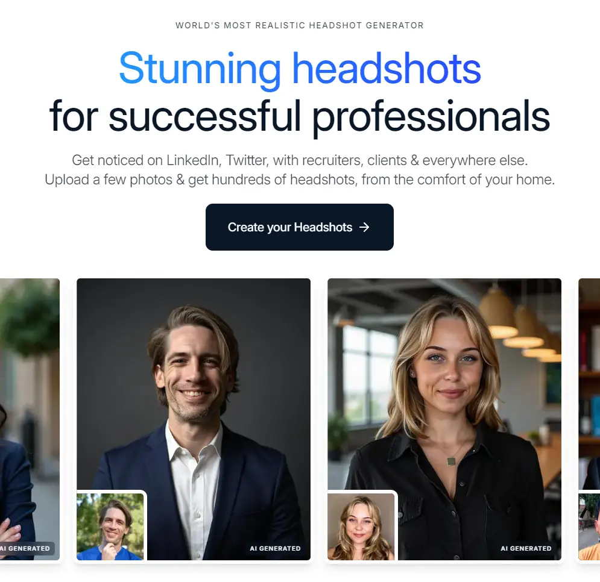
Task: Select the woman's original selfie thumbnail
Action: (361, 526)
